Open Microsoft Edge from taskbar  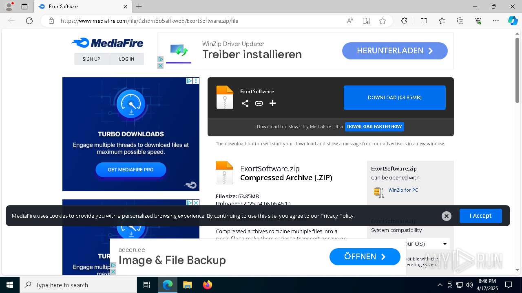click(168, 285)
